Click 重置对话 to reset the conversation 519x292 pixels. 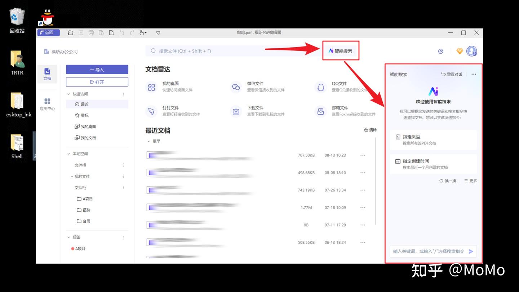tap(451, 74)
